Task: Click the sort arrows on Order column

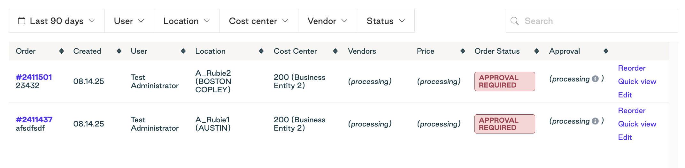Action: [x=61, y=51]
